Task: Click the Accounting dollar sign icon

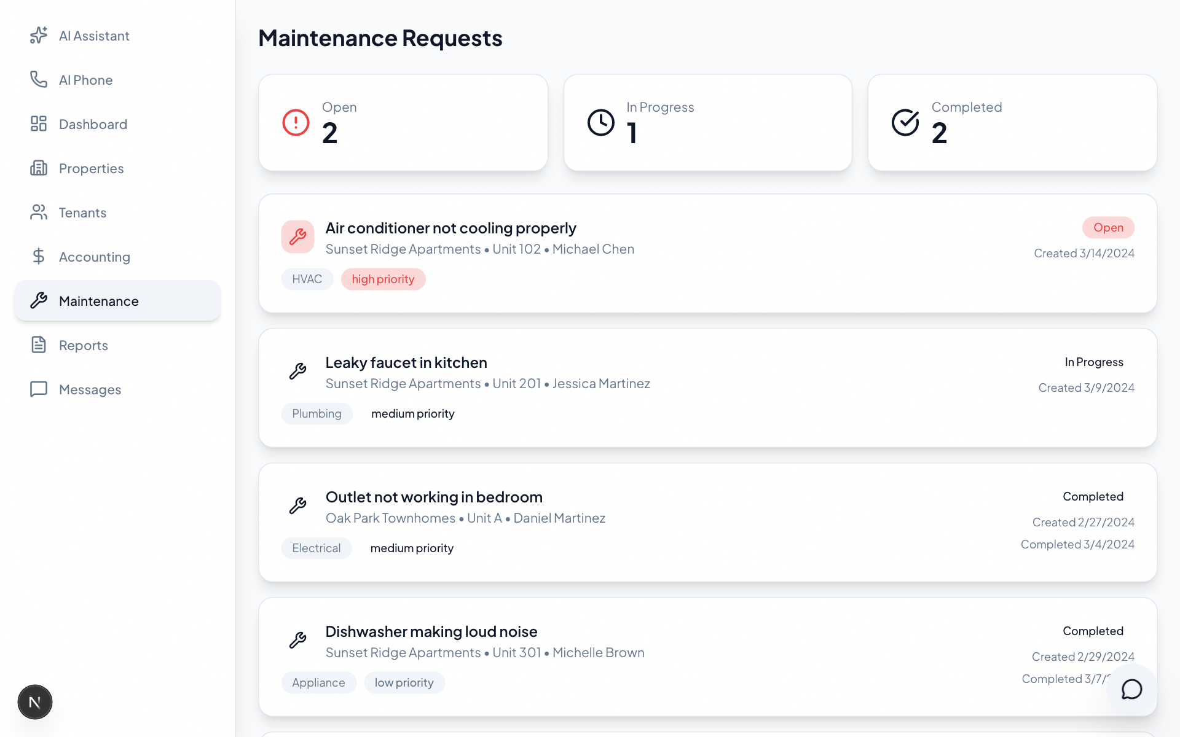Action: [39, 257]
